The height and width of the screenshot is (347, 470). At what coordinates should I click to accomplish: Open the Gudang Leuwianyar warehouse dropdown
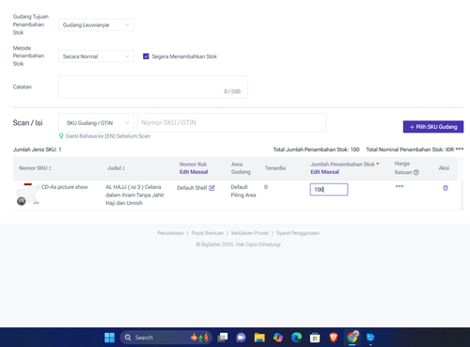click(x=96, y=25)
